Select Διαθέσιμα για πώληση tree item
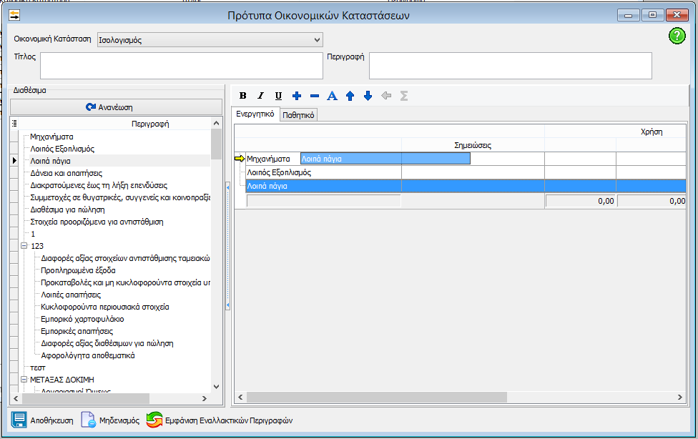698x439 pixels. (x=68, y=209)
